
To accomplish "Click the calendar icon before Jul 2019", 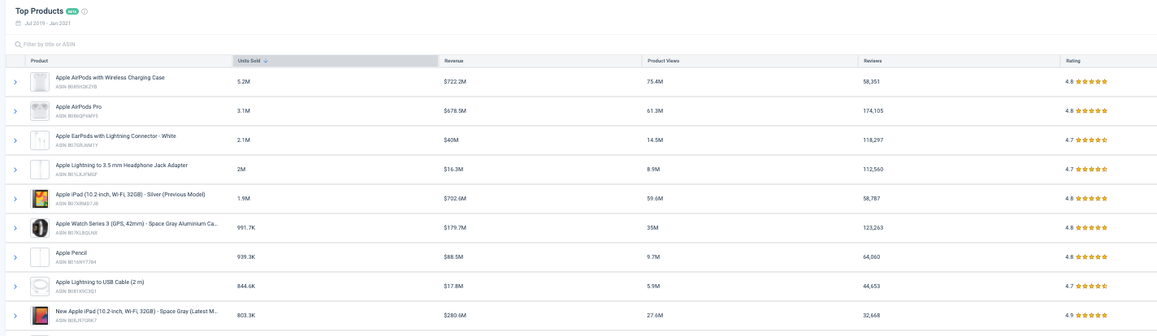I will [19, 23].
